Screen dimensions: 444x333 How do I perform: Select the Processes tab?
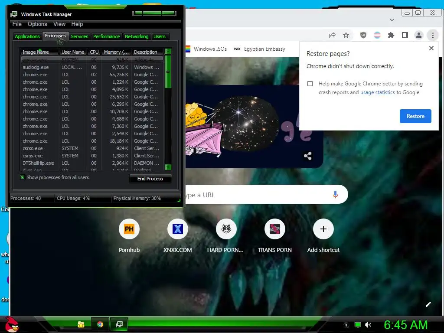55,36
